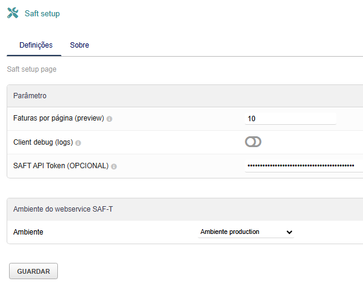Click the GUARDAR button
The height and width of the screenshot is (287, 363).
coord(34,271)
